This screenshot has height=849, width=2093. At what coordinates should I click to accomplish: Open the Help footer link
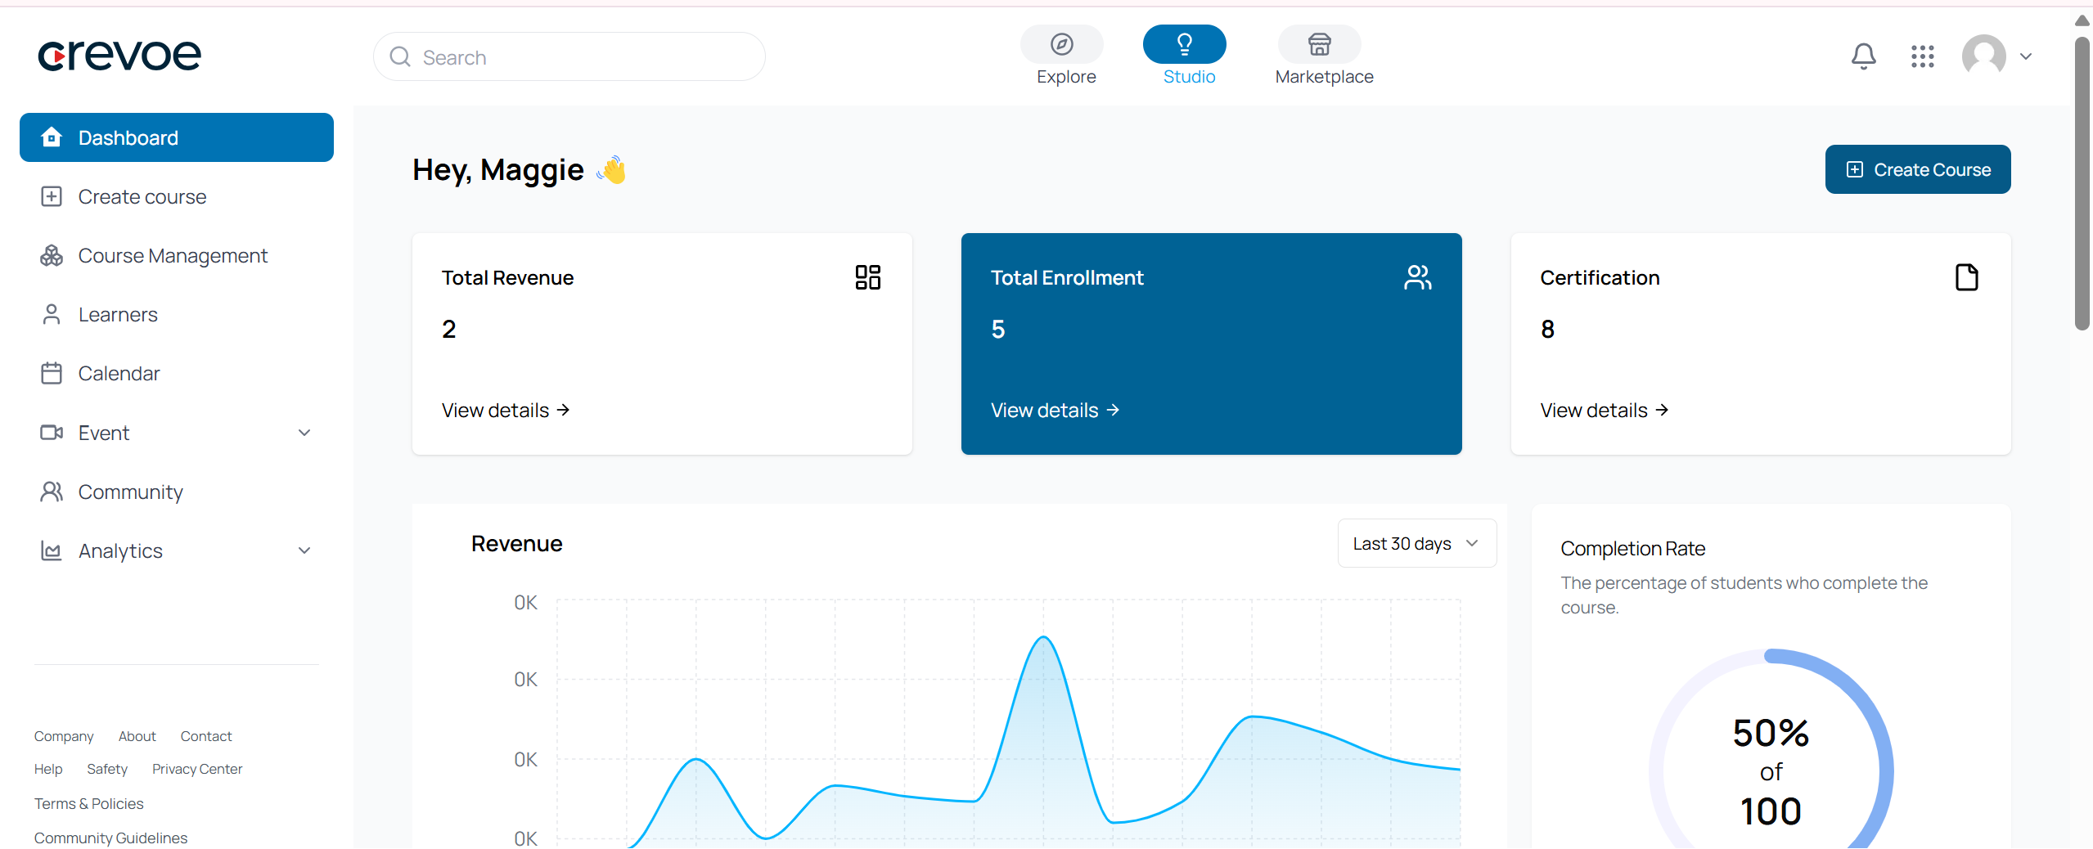click(48, 769)
